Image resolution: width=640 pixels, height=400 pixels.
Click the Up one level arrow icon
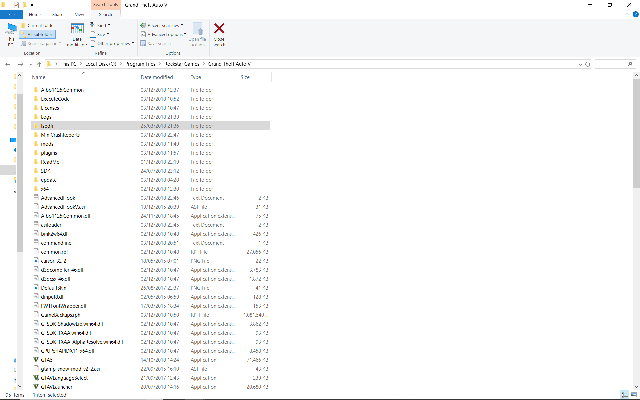[39, 64]
